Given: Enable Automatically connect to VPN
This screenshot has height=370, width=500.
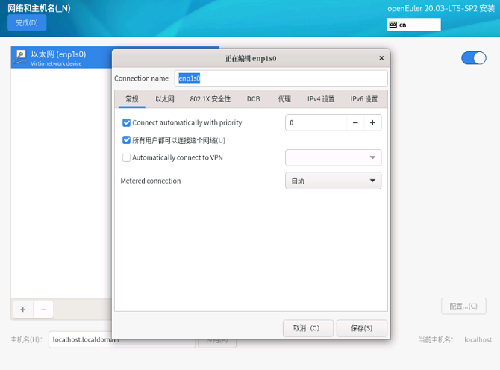Looking at the screenshot, I should point(126,157).
